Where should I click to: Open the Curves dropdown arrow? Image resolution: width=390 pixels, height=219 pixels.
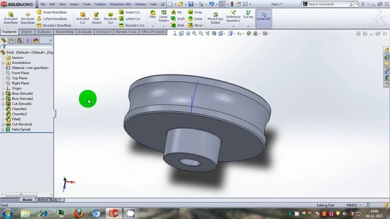248,26
